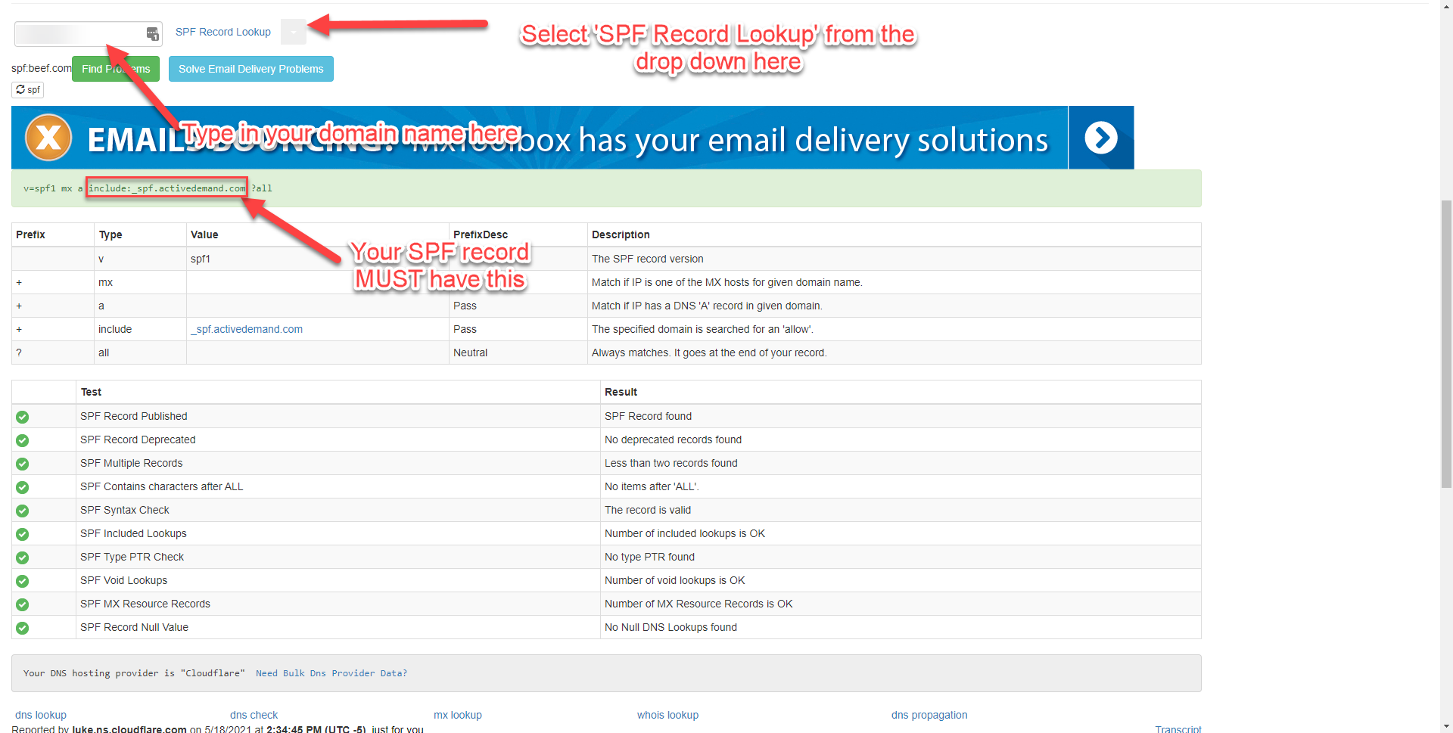Click 'The record is valid' result
This screenshot has height=733, width=1453.
coord(648,510)
